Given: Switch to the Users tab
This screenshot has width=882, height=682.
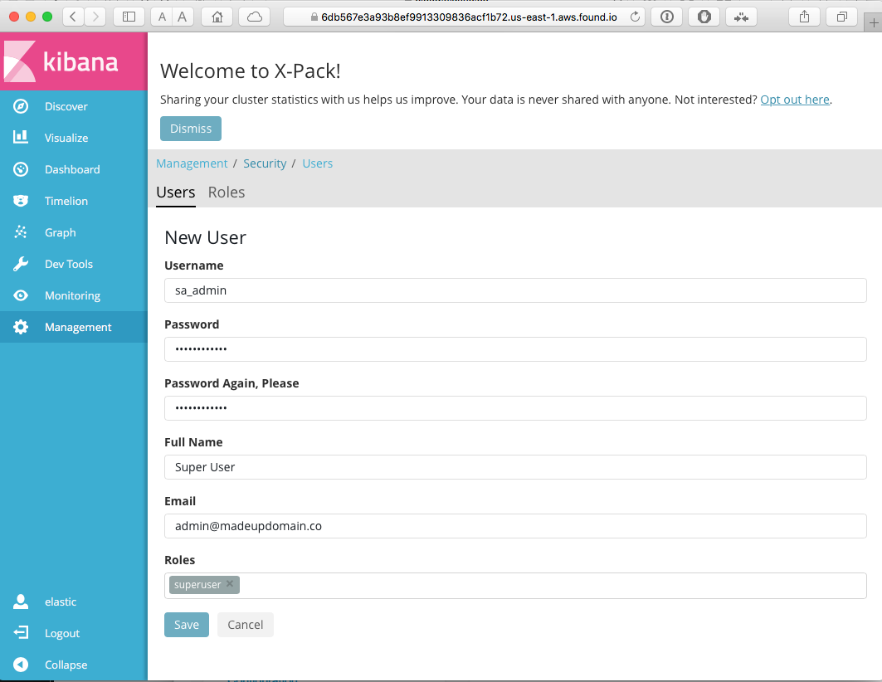Looking at the screenshot, I should pyautogui.click(x=176, y=192).
